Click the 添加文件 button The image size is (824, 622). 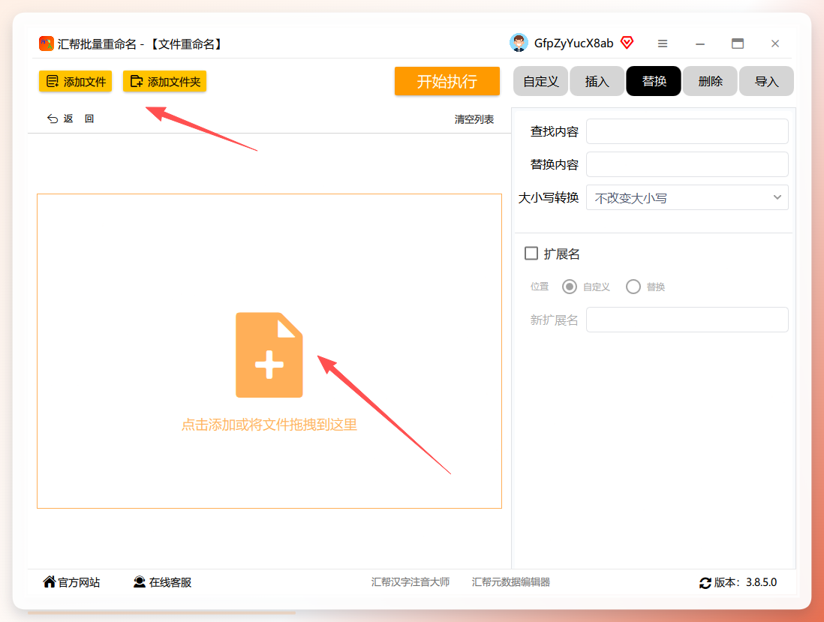(x=75, y=82)
